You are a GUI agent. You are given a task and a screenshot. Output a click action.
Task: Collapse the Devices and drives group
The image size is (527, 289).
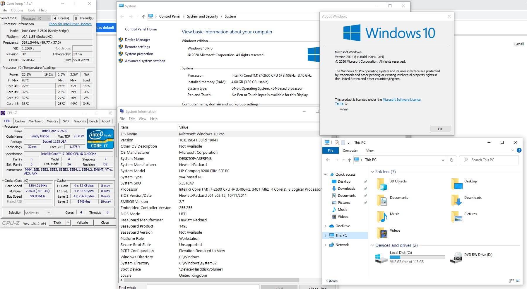point(372,245)
